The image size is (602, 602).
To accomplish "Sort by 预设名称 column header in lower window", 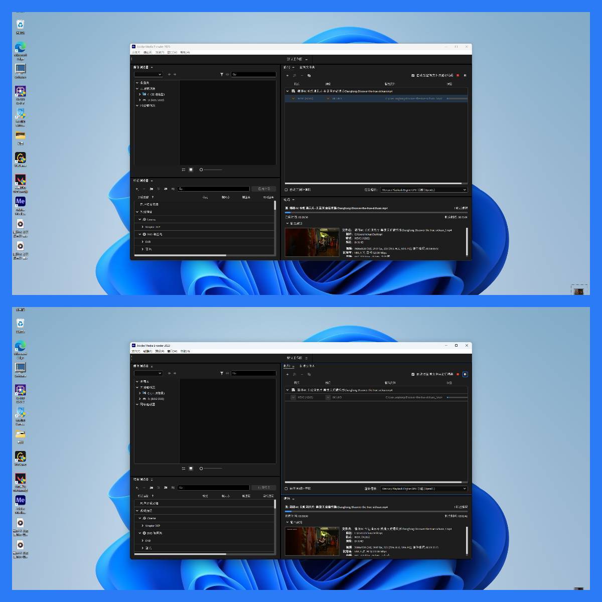I will coord(143,496).
